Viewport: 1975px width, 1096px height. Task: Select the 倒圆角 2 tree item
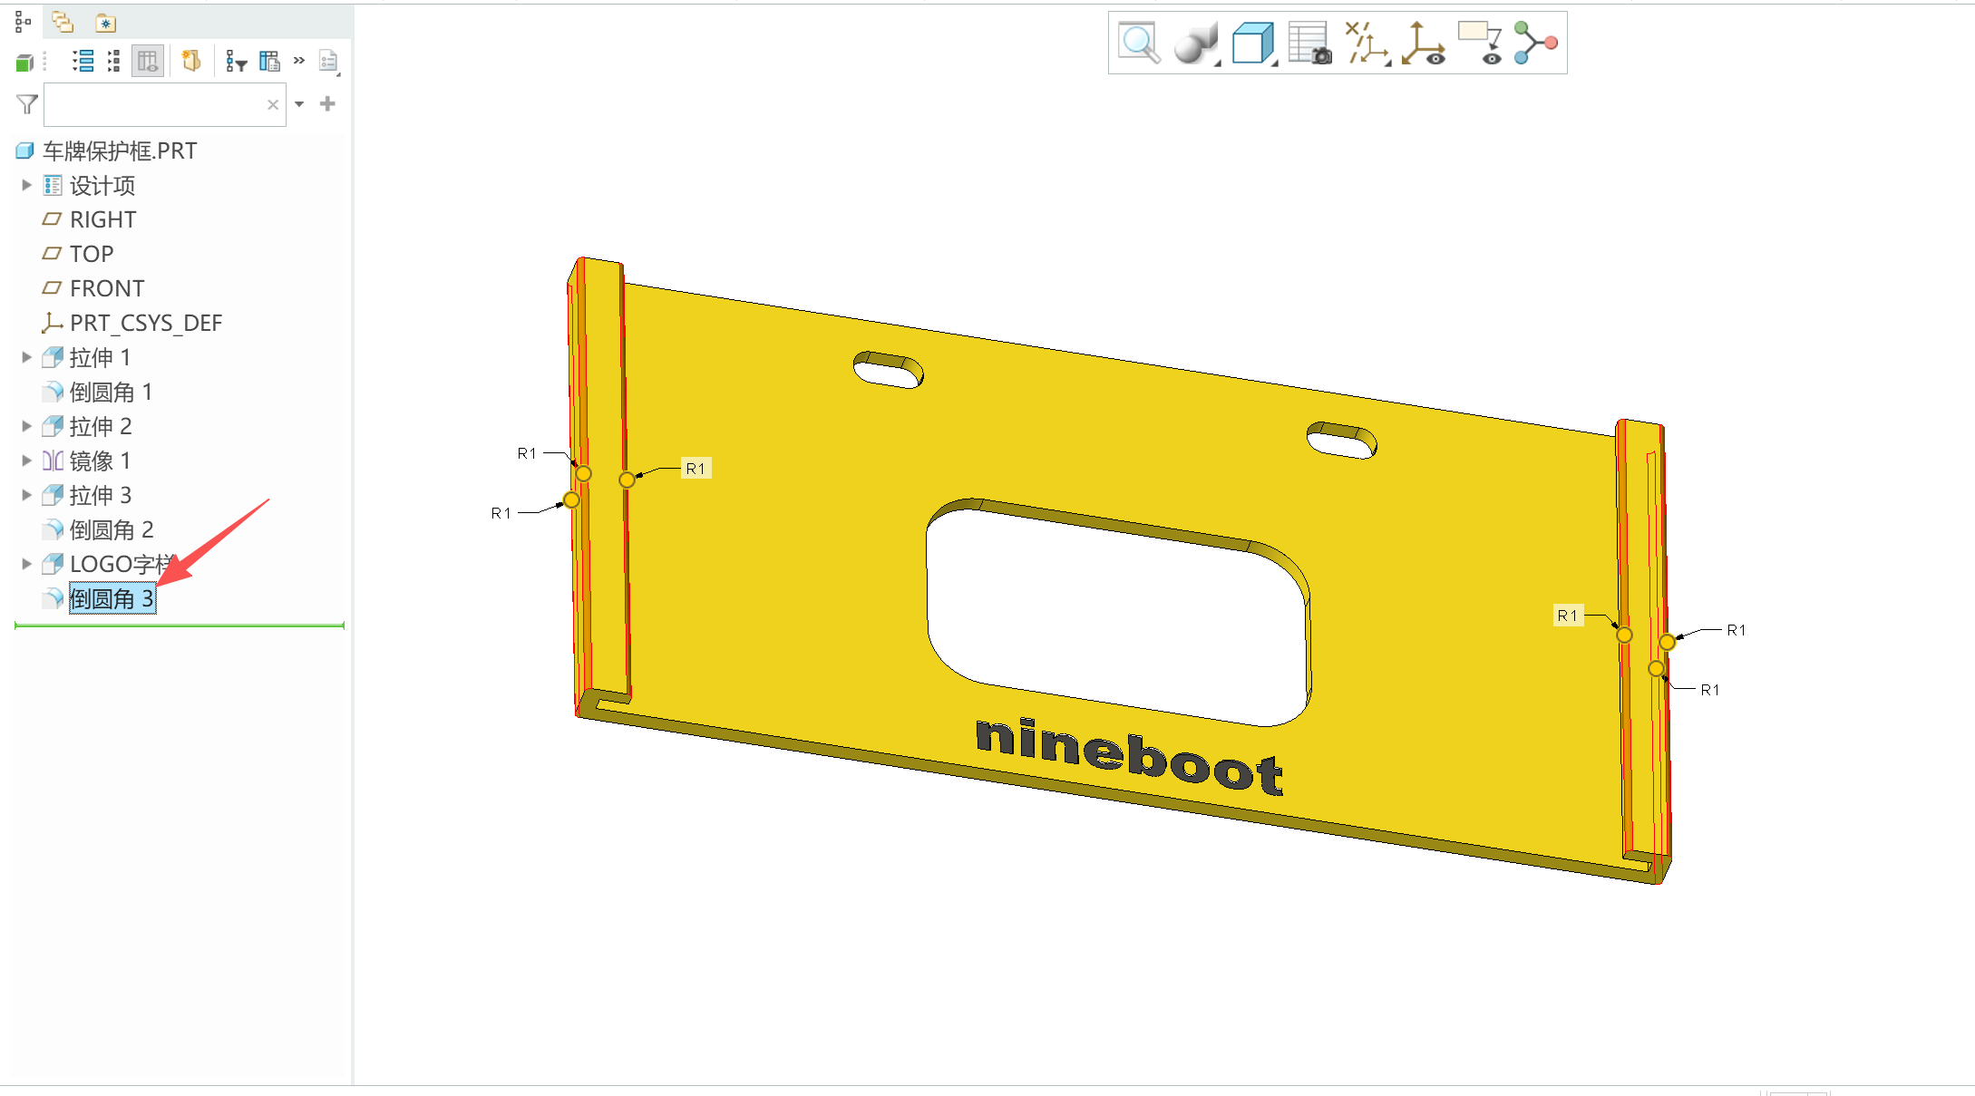(x=111, y=529)
